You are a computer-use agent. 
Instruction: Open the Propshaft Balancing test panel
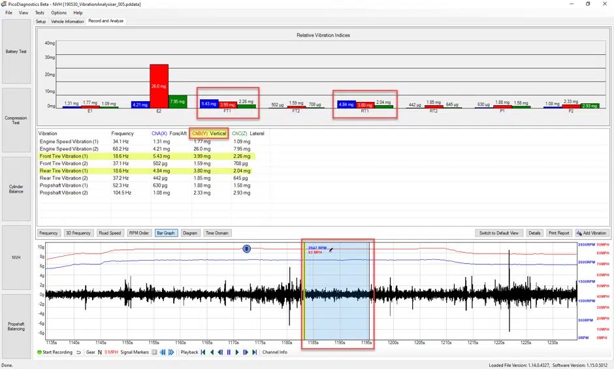(x=16, y=327)
